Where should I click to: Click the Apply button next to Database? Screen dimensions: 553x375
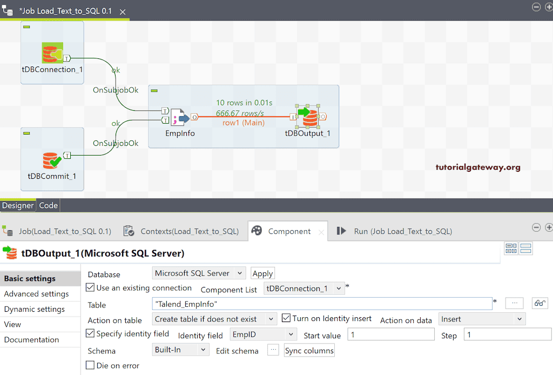click(x=262, y=273)
